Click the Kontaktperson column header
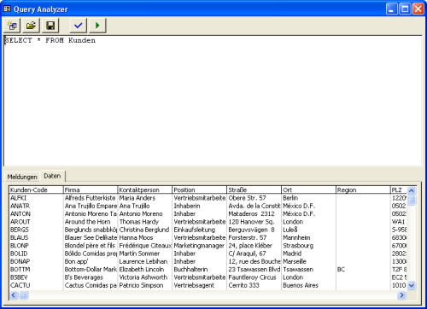 click(x=145, y=189)
